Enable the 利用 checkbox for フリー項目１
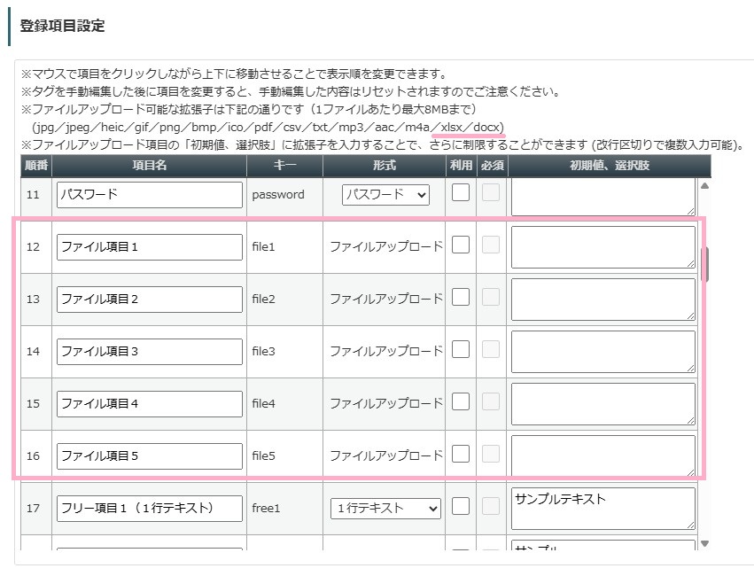The image size is (754, 576). 460,509
